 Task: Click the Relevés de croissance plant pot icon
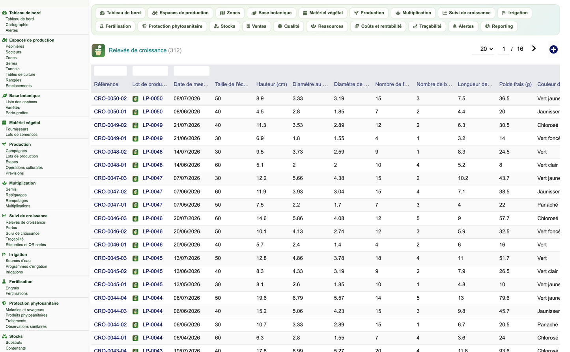98,50
